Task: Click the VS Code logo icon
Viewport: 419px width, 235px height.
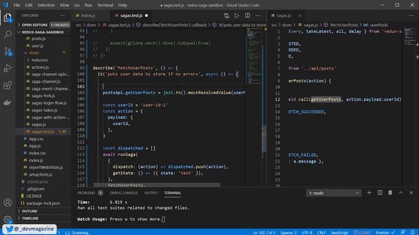Action: click(6, 5)
